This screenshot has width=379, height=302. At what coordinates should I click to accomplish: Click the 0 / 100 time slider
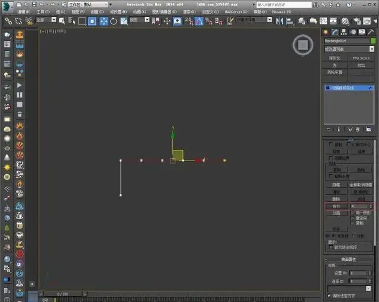click(x=63, y=294)
